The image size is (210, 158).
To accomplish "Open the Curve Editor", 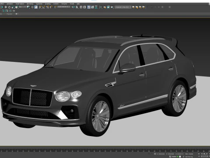I will [92, 7].
